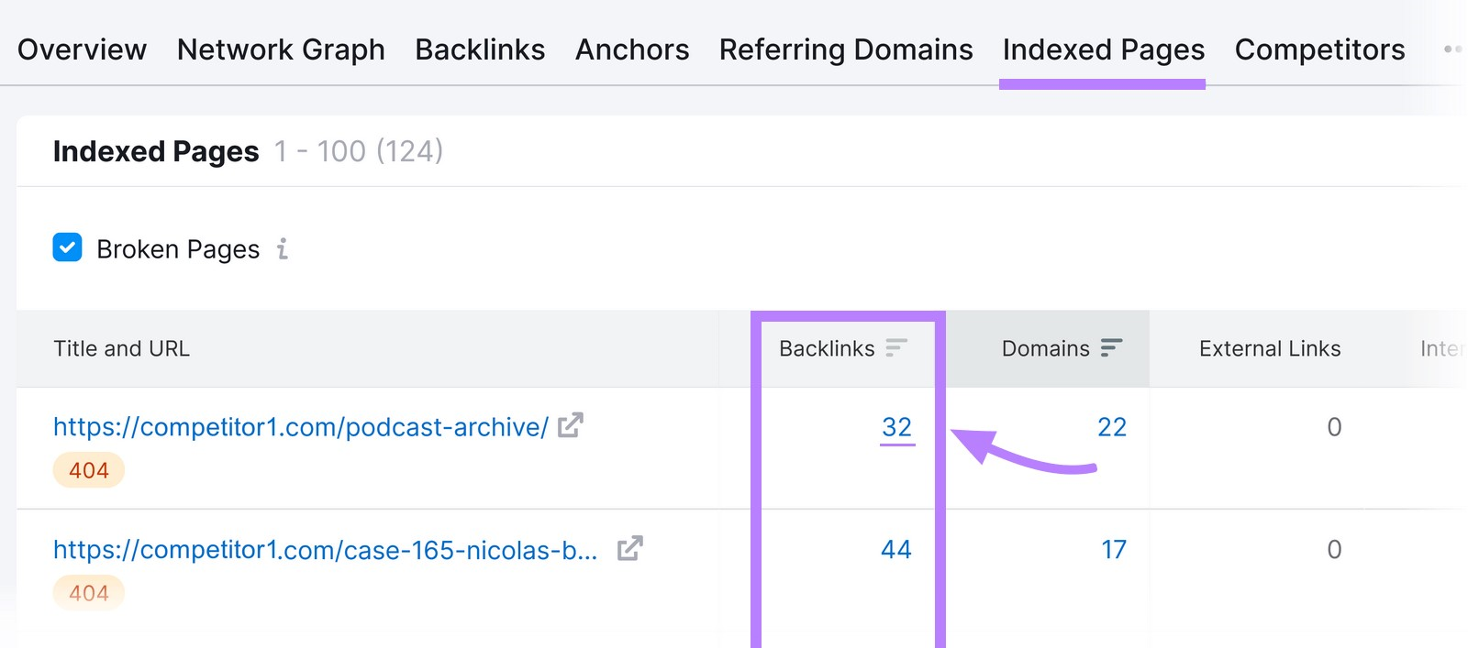Go to the Backlinks tab
Viewport: 1468px width, 648px height.
pos(480,49)
